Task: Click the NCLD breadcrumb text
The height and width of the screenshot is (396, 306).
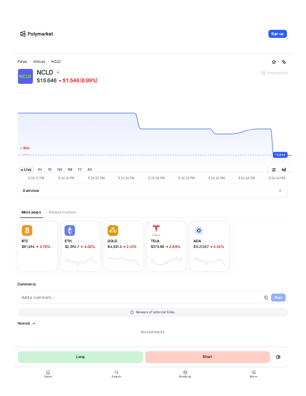Action: (56, 62)
